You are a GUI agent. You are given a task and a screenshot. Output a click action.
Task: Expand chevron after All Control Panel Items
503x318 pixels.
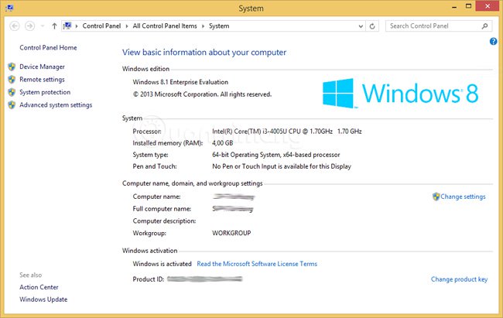click(x=203, y=26)
